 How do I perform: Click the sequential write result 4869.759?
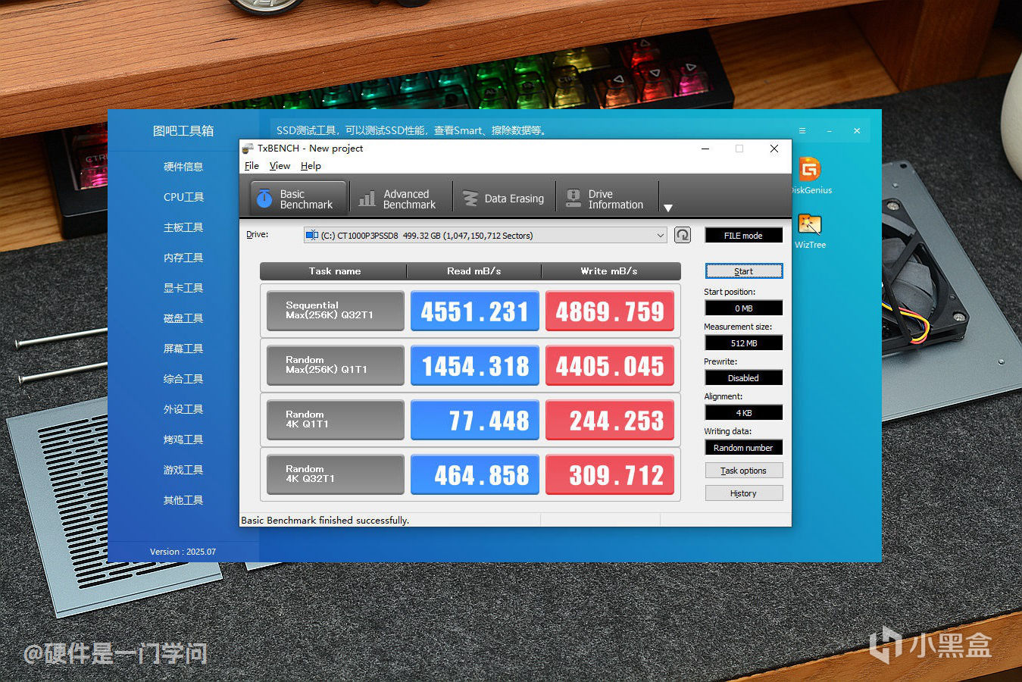(x=610, y=311)
